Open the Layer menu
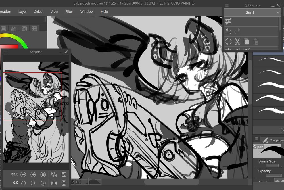 click(x=22, y=12)
